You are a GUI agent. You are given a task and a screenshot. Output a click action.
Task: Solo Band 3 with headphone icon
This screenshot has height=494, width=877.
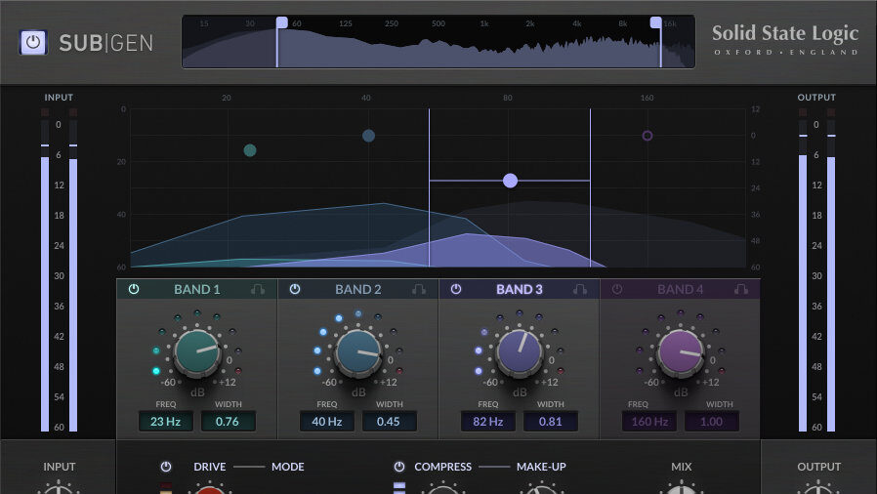coord(580,289)
